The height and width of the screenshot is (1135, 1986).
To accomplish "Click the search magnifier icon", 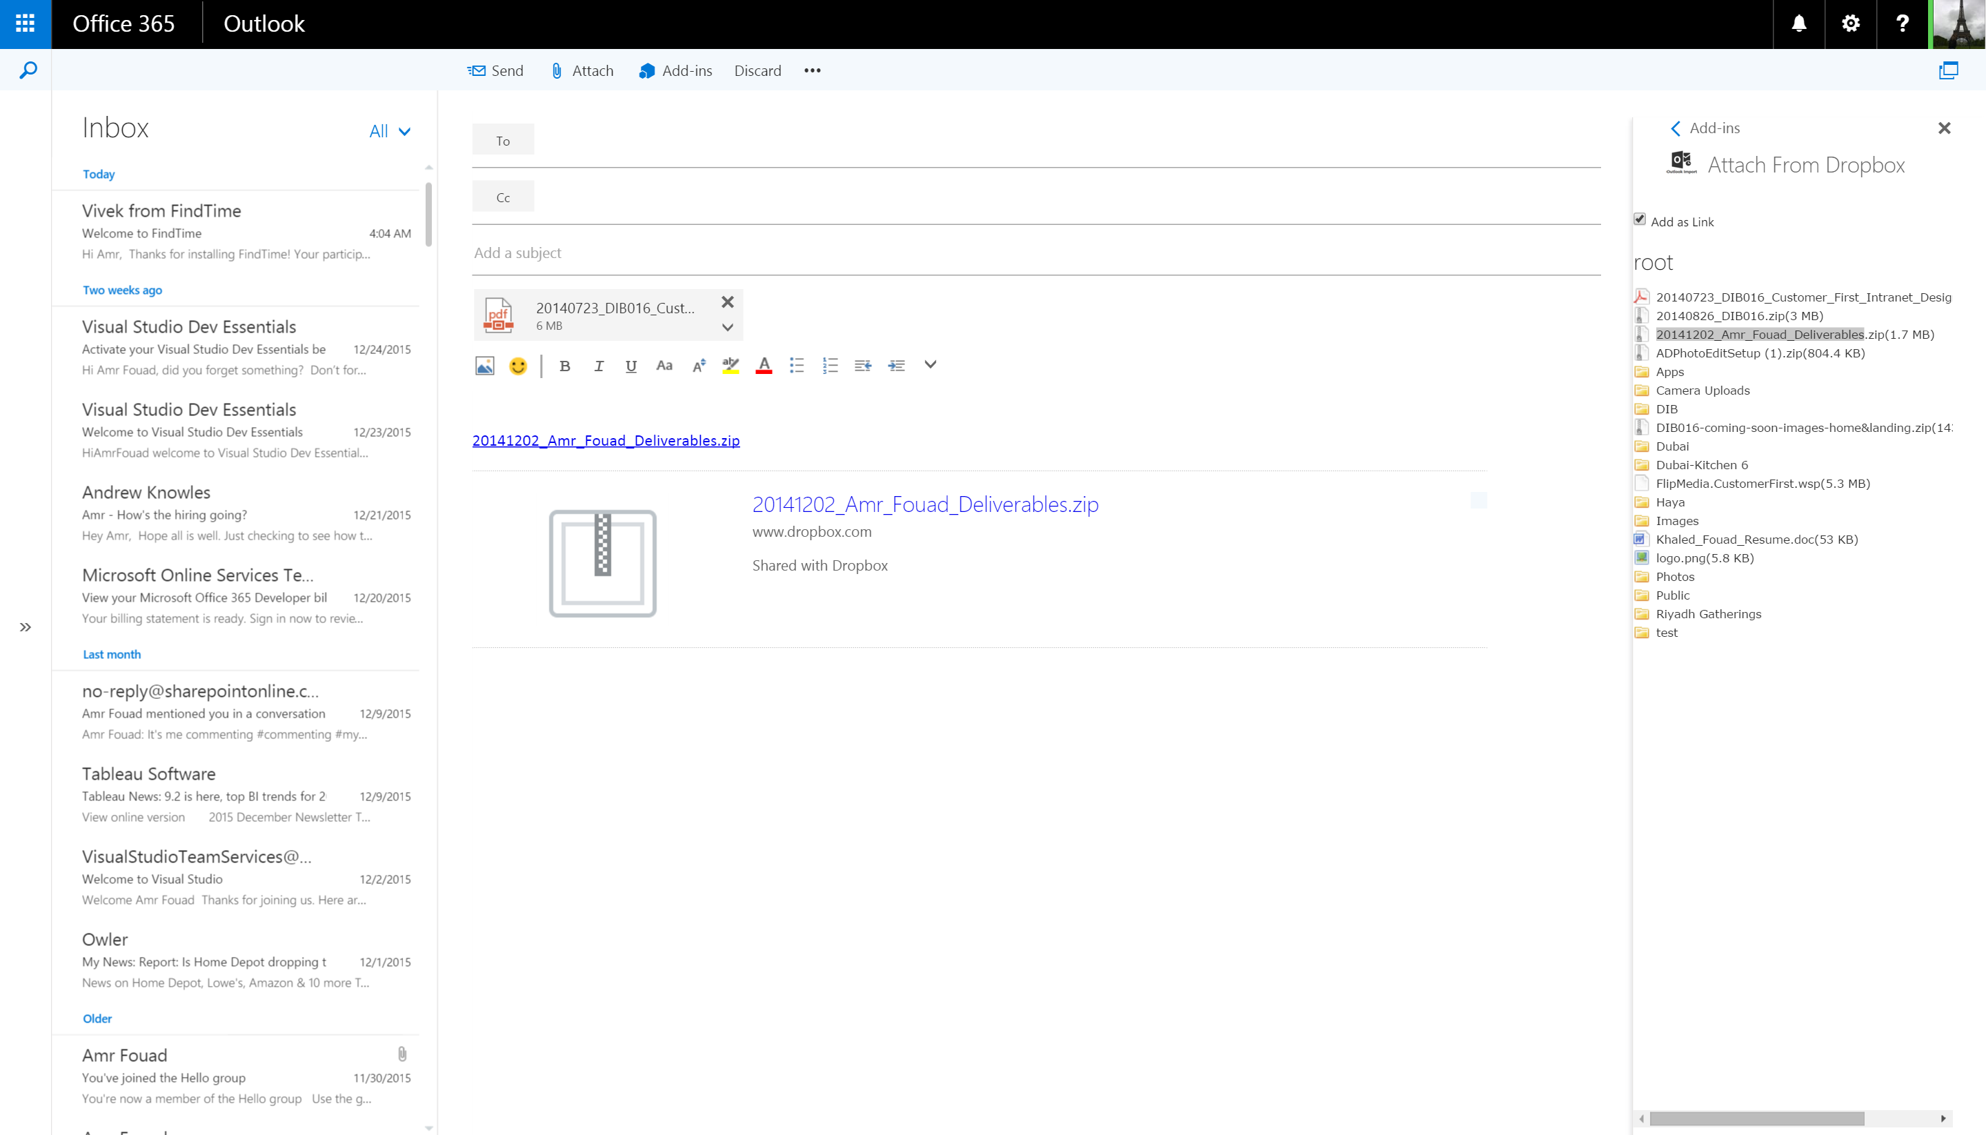I will pyautogui.click(x=28, y=70).
